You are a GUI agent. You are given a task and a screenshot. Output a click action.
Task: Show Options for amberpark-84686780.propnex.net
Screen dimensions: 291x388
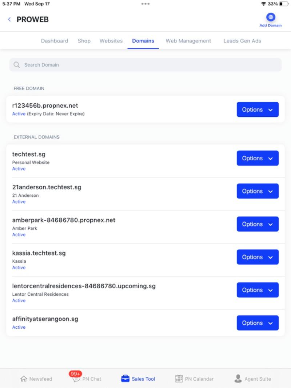[x=258, y=224]
